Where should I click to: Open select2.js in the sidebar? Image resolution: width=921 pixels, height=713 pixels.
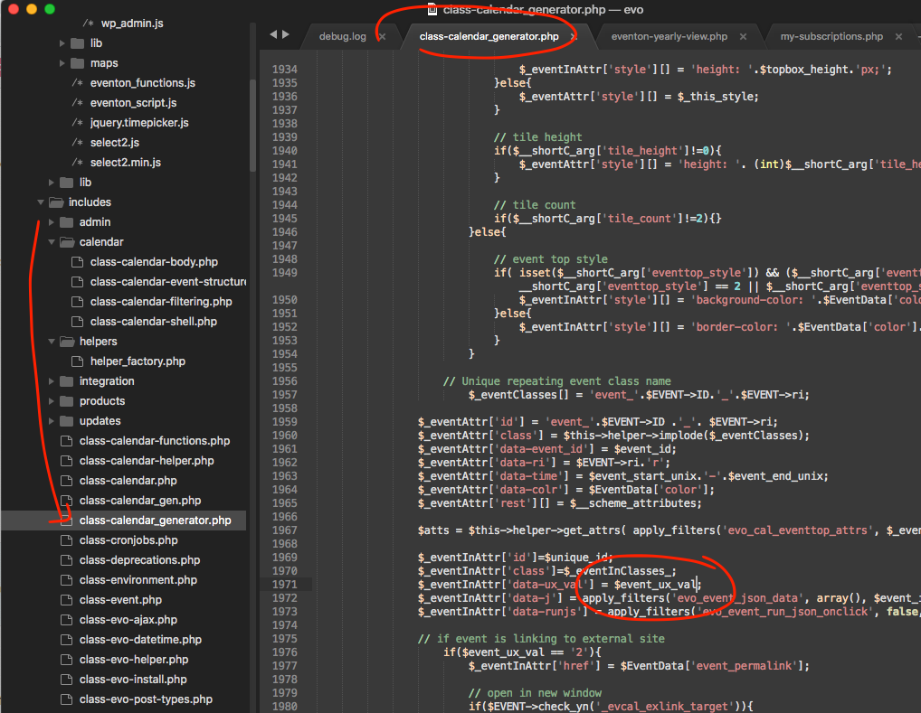point(115,143)
